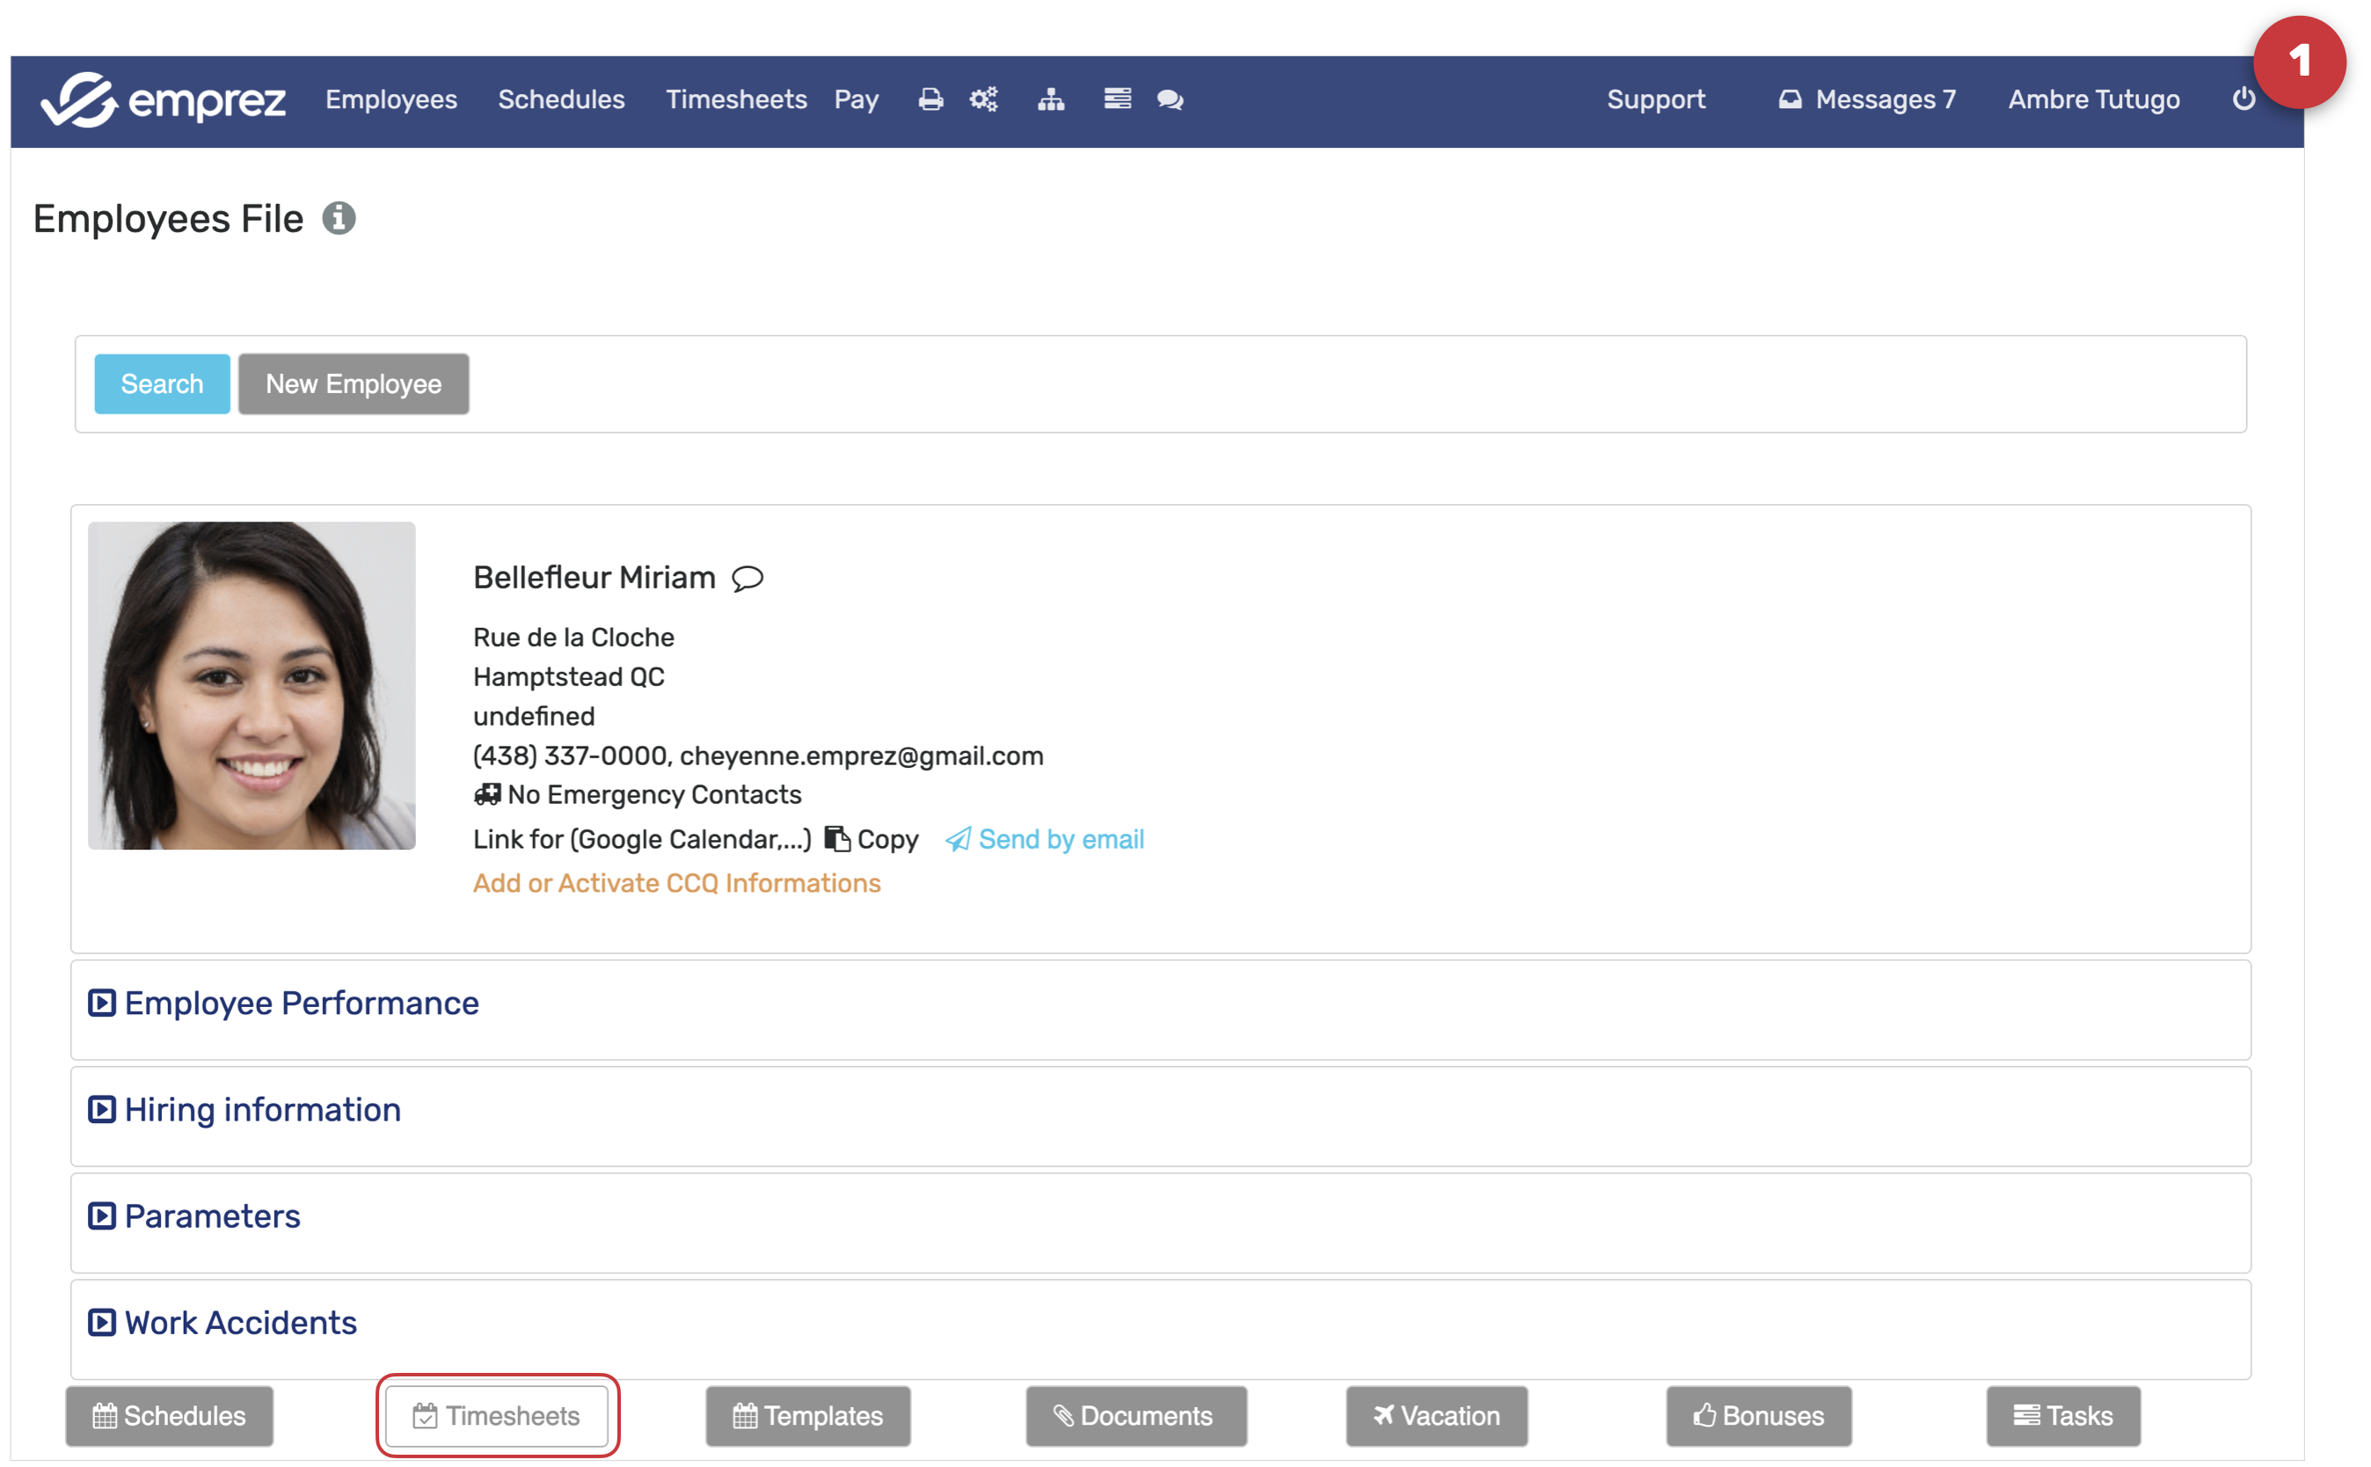Click Add or Activate CCQ Informations
This screenshot has height=1467, width=2371.
[x=676, y=883]
